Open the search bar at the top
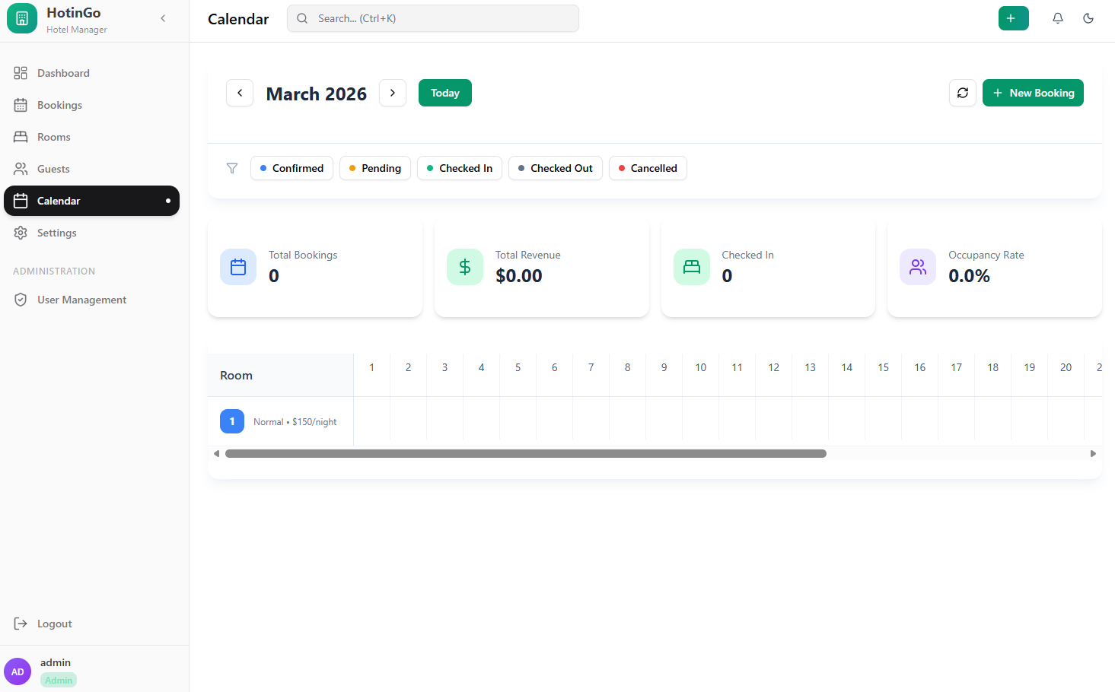Image resolution: width=1115 pixels, height=692 pixels. coord(432,17)
